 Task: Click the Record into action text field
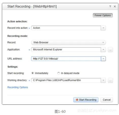click(66, 28)
